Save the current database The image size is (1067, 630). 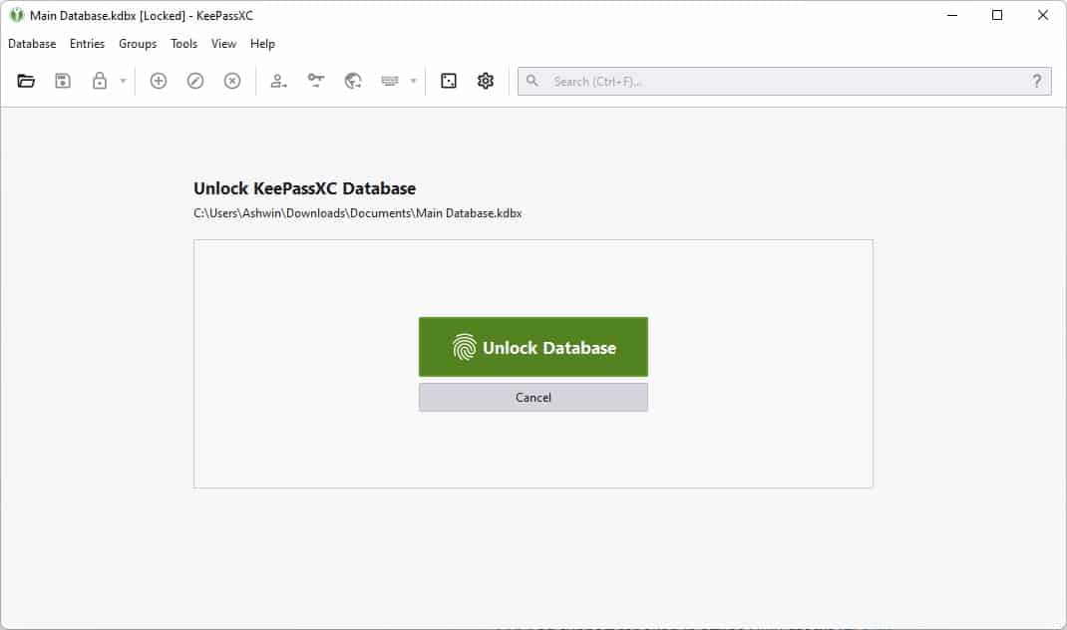click(x=62, y=81)
